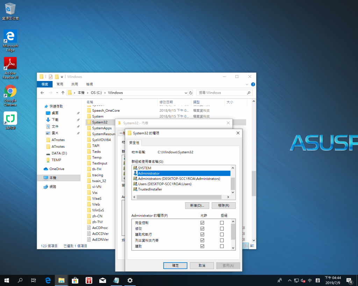This screenshot has height=286, width=358.
Task: Open the red gift app in taskbar
Action: (89, 280)
